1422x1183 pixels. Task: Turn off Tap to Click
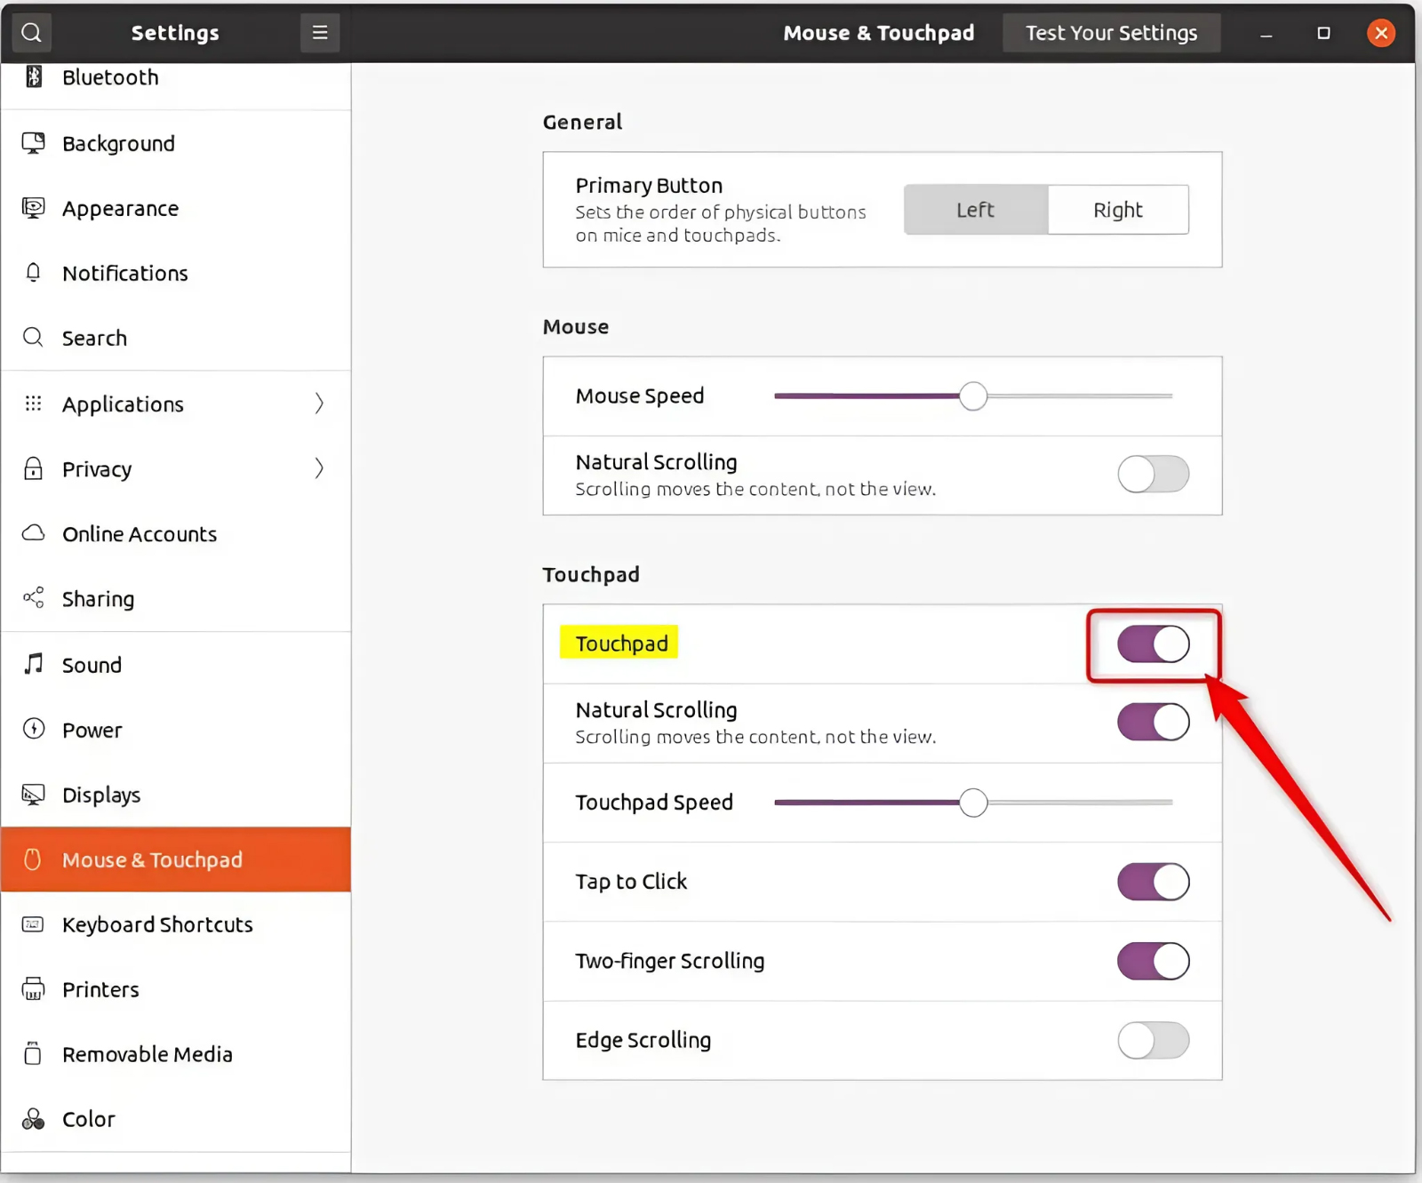pyautogui.click(x=1153, y=881)
